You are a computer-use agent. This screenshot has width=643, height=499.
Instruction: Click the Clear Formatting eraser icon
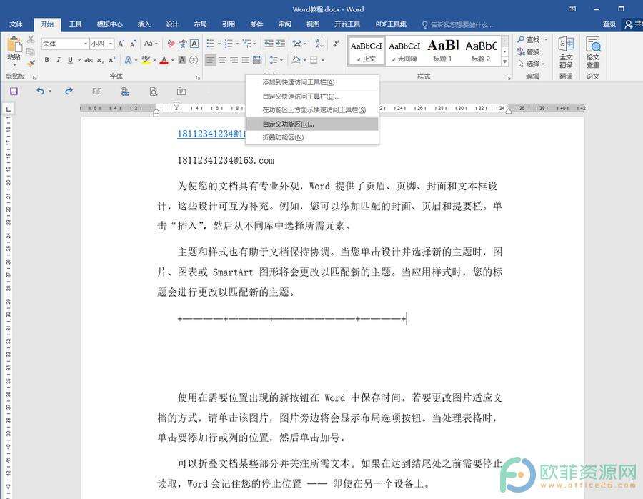click(171, 44)
